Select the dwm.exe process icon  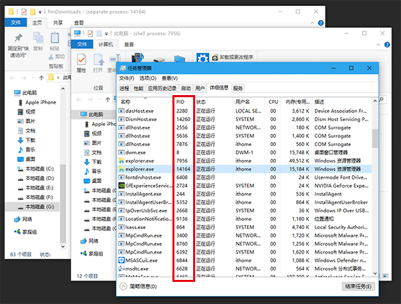pyautogui.click(x=121, y=153)
